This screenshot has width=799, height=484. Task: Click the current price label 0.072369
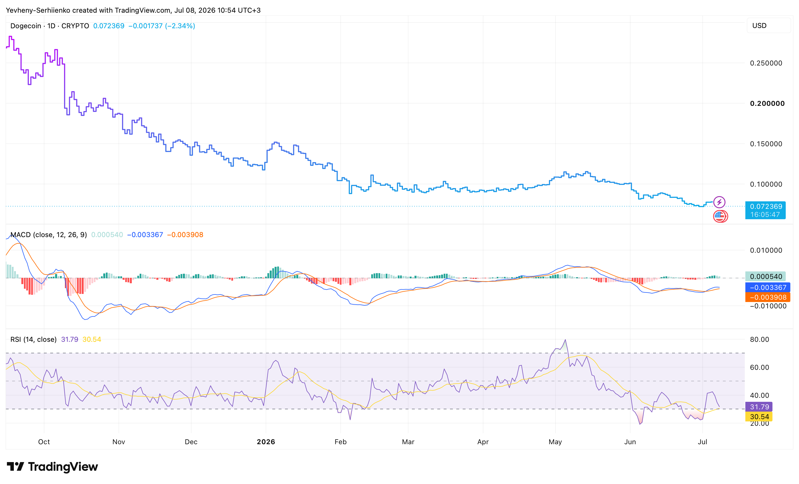click(109, 26)
